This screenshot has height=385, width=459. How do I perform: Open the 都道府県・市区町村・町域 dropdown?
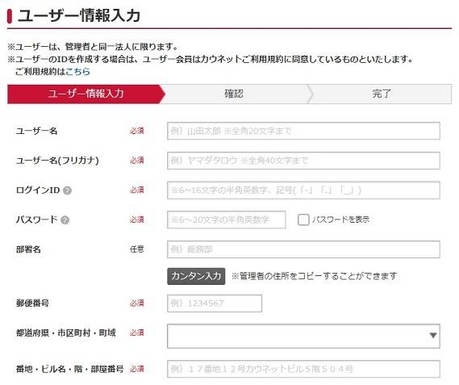(x=303, y=336)
